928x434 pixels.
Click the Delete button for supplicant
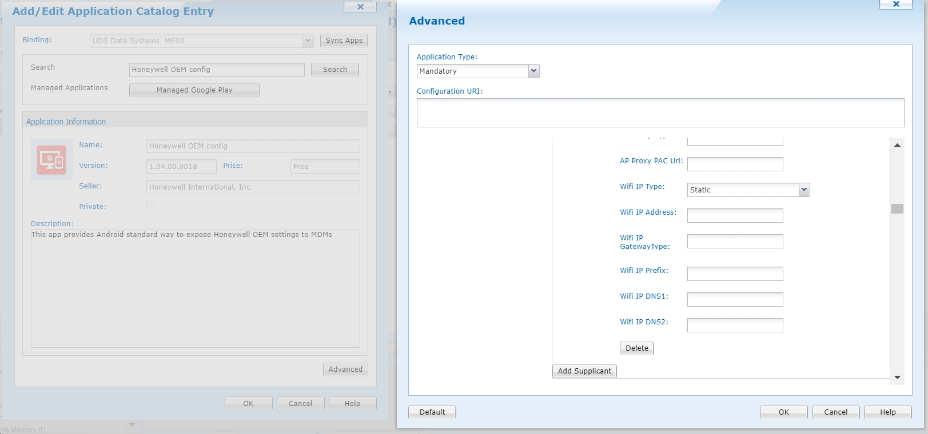(x=636, y=348)
